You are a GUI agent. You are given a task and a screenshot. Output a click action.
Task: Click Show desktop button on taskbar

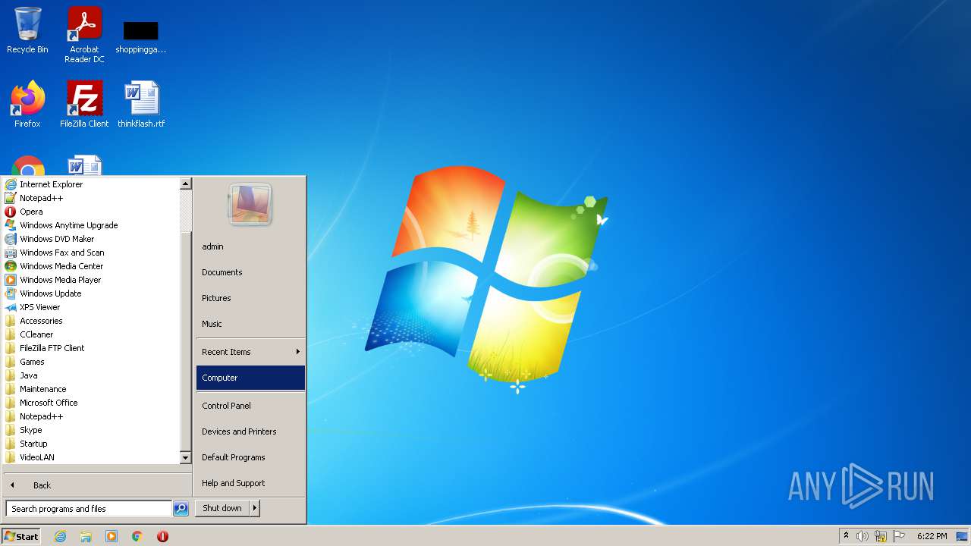click(x=962, y=536)
